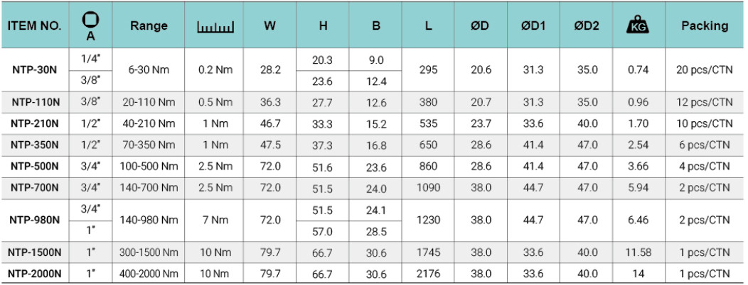Click the Range column header
Screen dimensions: 748x285
tap(149, 26)
